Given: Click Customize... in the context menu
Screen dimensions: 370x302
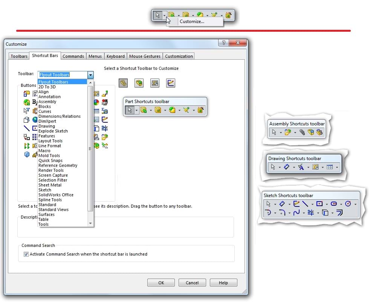Looking at the screenshot, I should 192,22.
